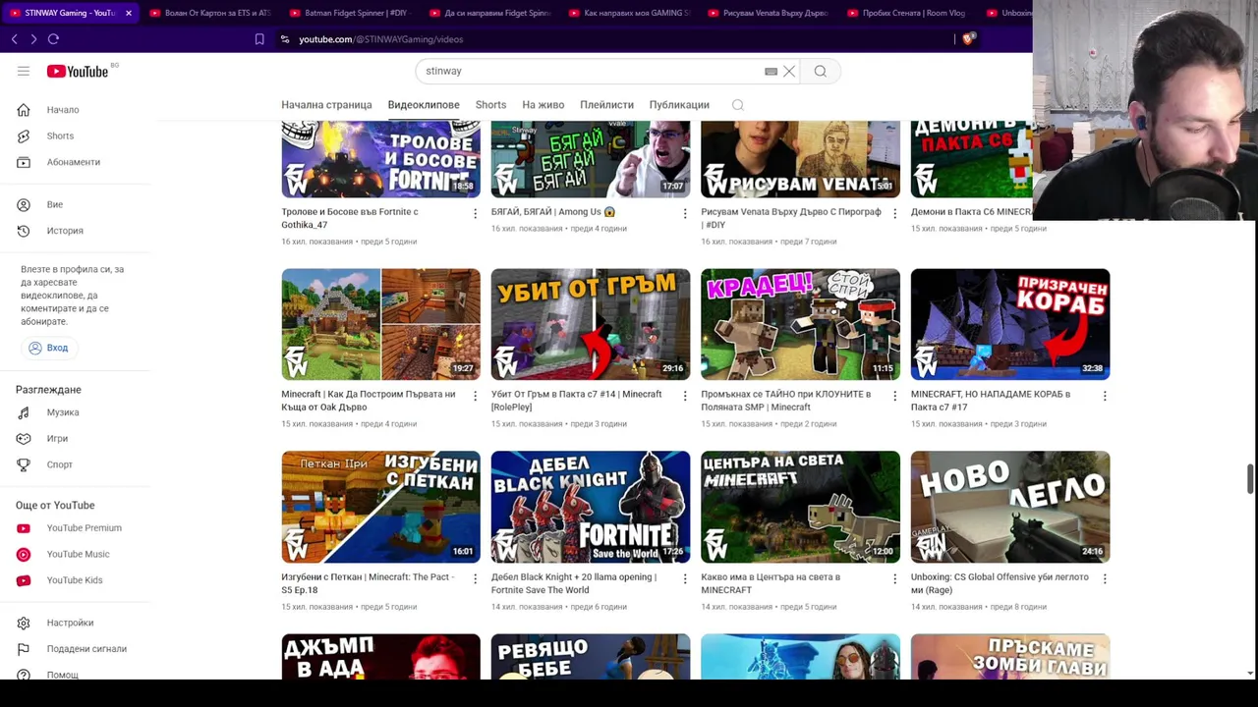
Task: Open options for Промъкнах се ТАЙНО video
Action: [894, 396]
